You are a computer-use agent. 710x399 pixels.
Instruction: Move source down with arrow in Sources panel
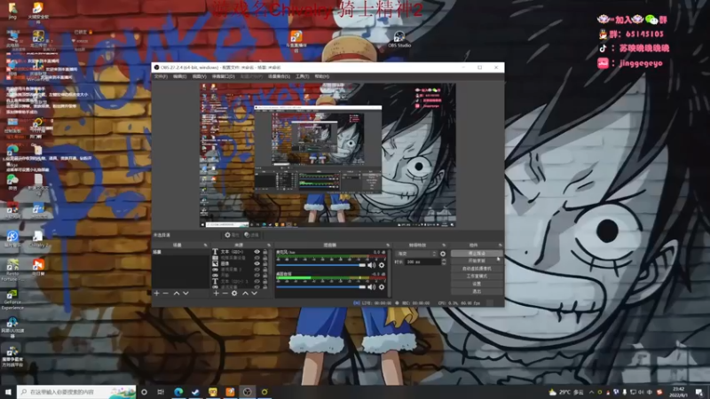click(x=255, y=293)
